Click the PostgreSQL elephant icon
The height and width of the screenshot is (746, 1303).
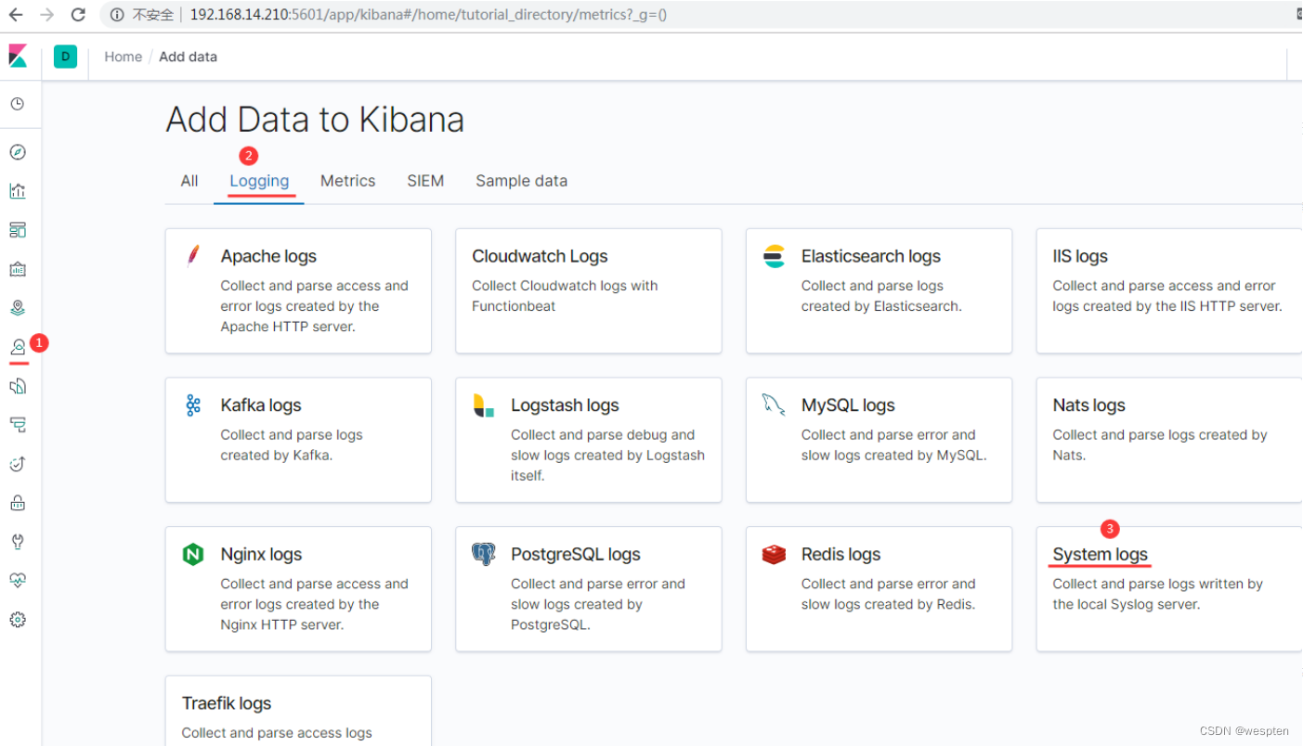[x=484, y=555]
